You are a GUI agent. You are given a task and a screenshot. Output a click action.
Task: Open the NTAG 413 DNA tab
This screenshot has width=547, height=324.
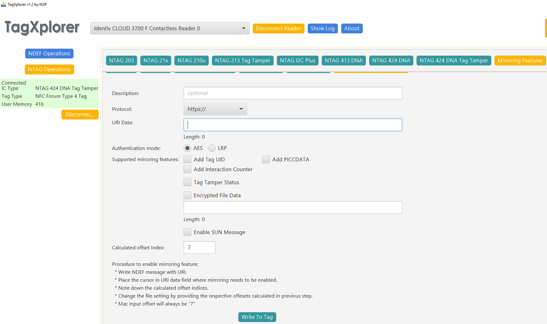coord(344,61)
